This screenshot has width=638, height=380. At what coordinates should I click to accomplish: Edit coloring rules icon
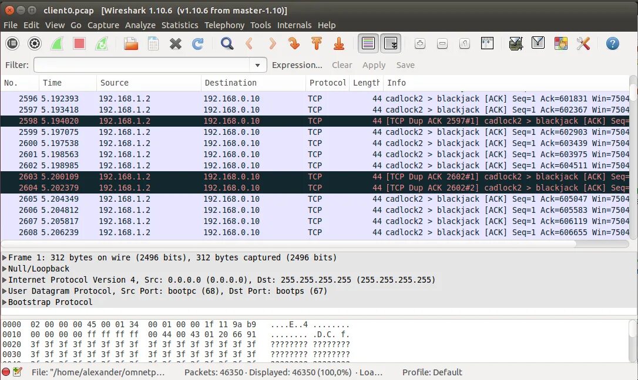[560, 43]
